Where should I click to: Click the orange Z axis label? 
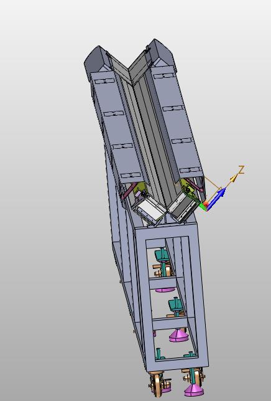241,170
